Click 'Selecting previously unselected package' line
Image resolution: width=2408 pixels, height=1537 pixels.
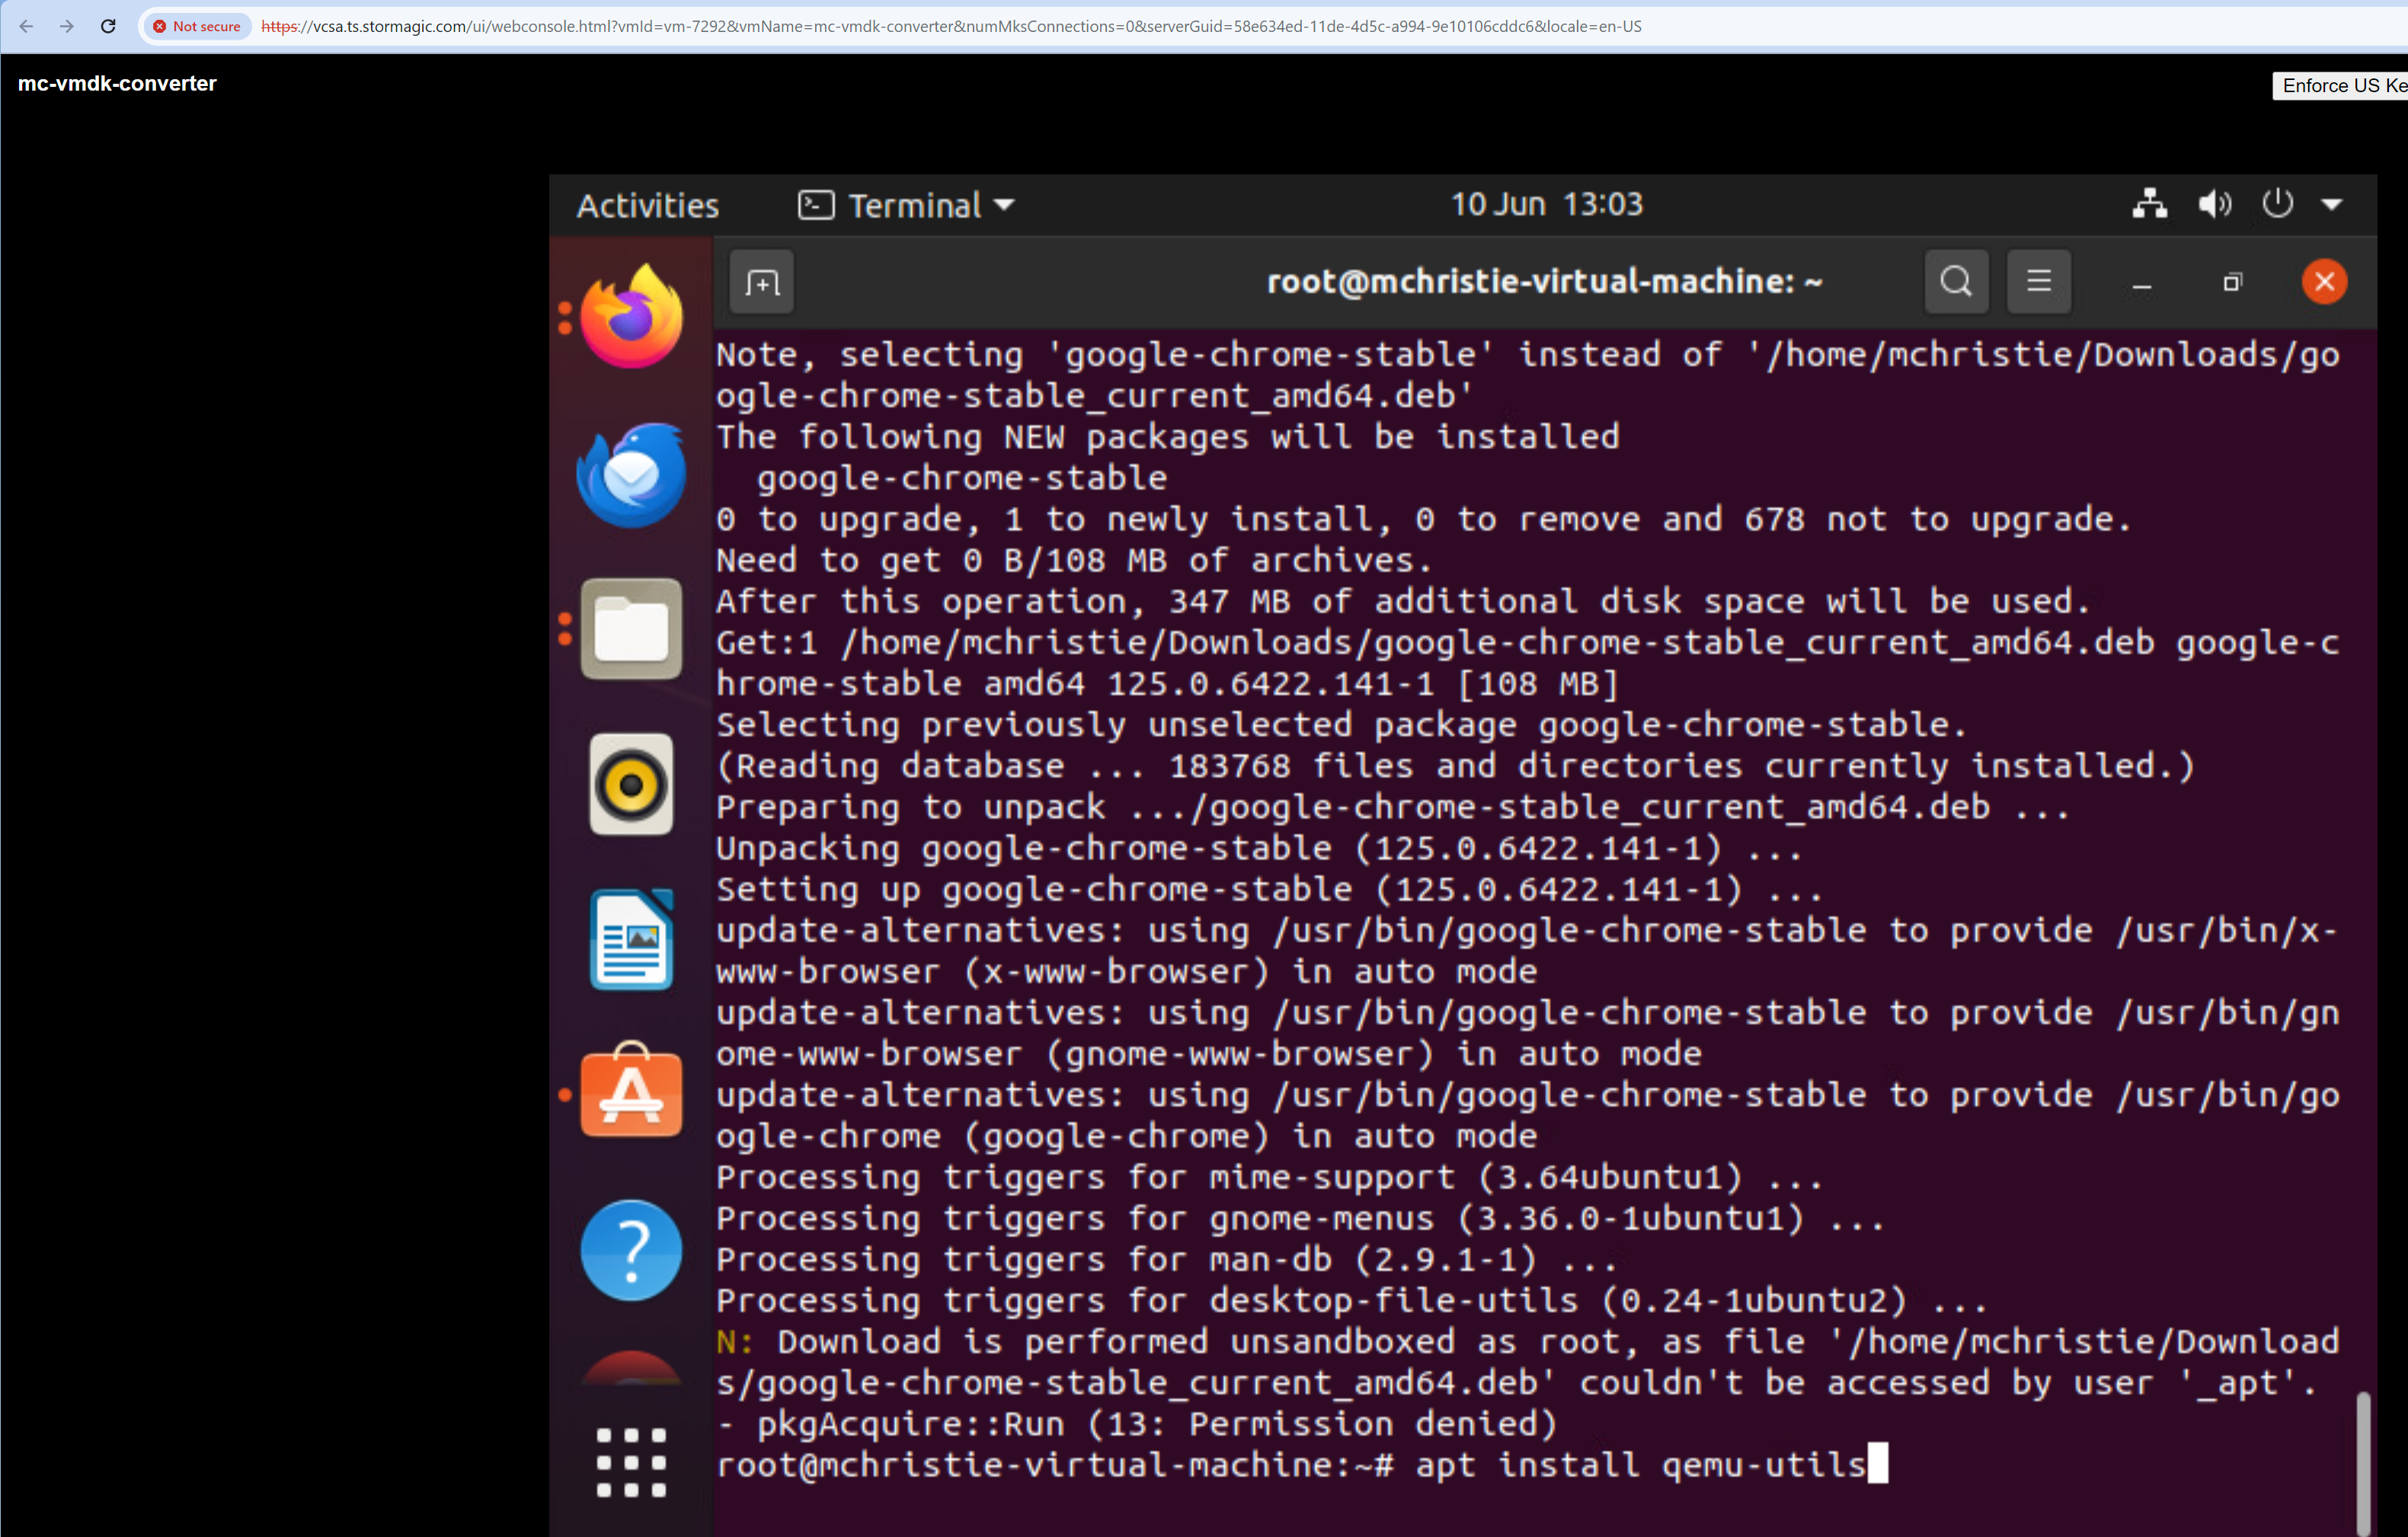(x=1342, y=725)
